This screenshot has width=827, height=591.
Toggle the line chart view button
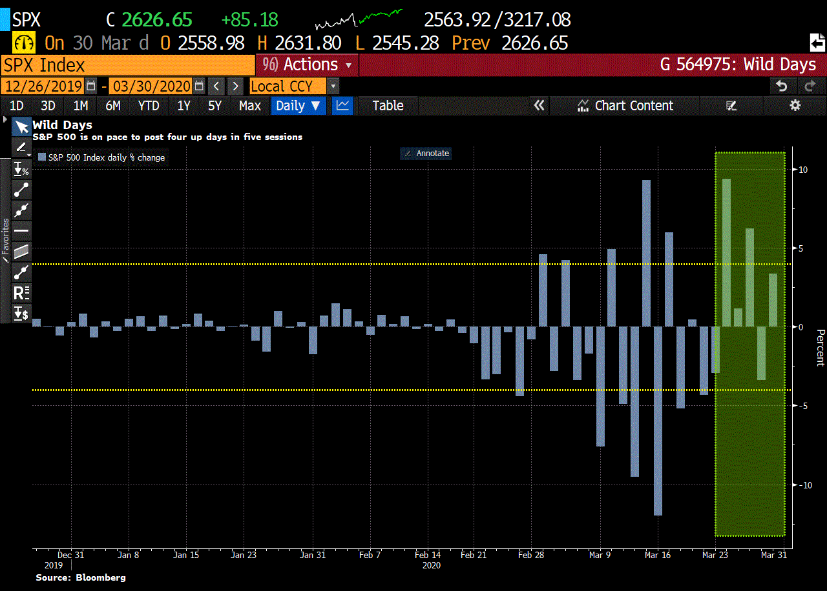tap(342, 106)
